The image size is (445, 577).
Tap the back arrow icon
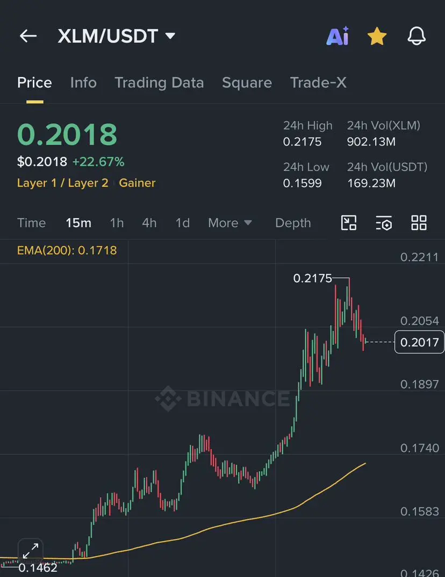pyautogui.click(x=28, y=36)
